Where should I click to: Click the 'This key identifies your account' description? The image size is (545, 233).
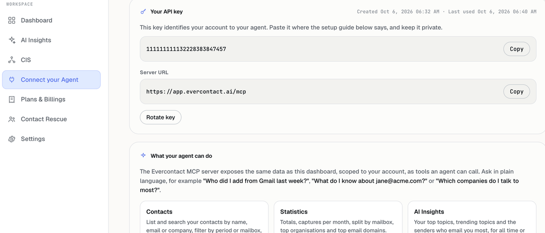[291, 28]
